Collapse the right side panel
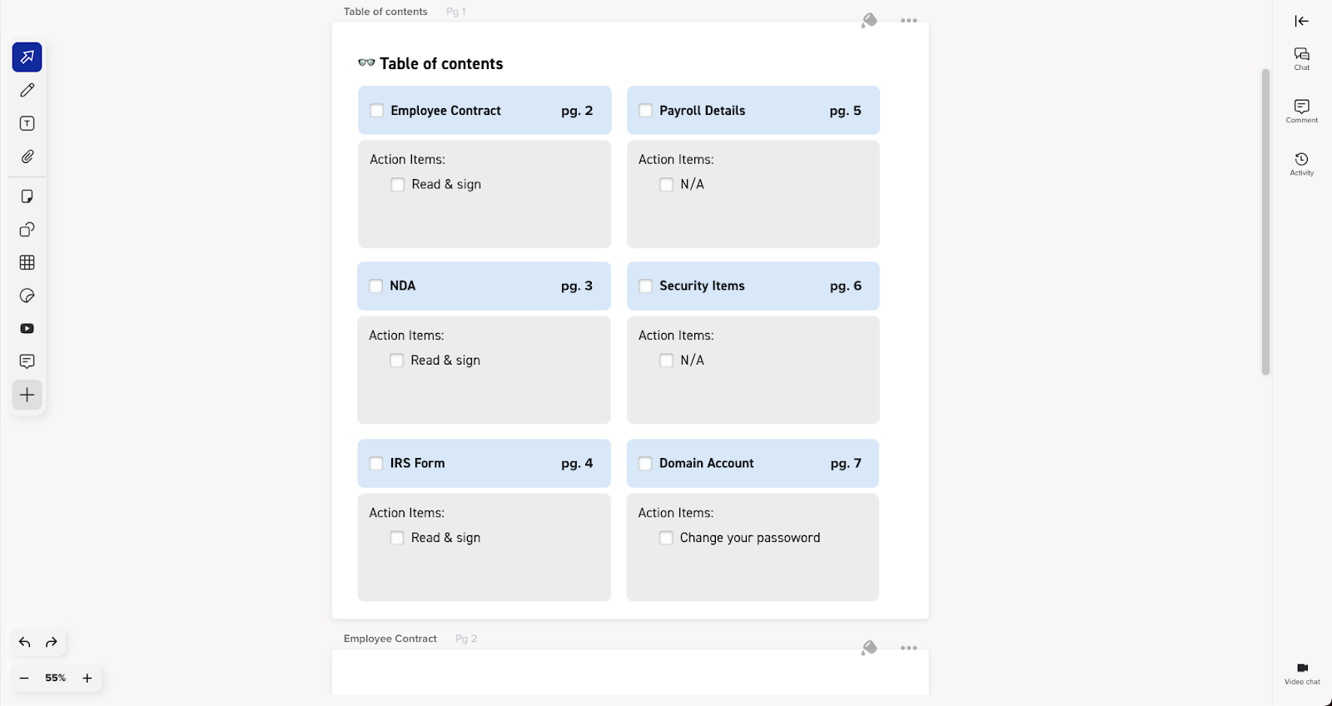 point(1302,21)
